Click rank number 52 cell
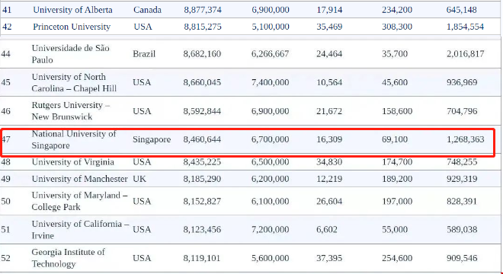The image size is (503, 274). tap(6, 258)
